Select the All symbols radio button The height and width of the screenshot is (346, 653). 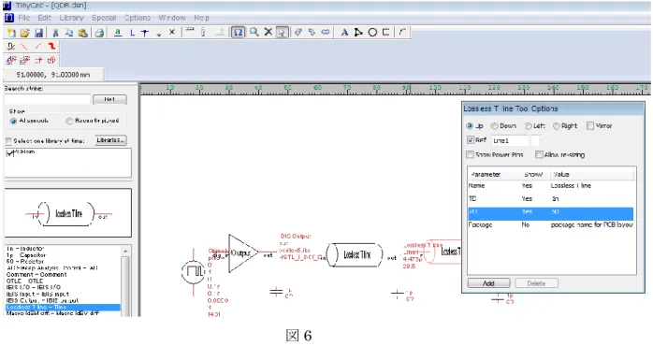[x=13, y=121]
